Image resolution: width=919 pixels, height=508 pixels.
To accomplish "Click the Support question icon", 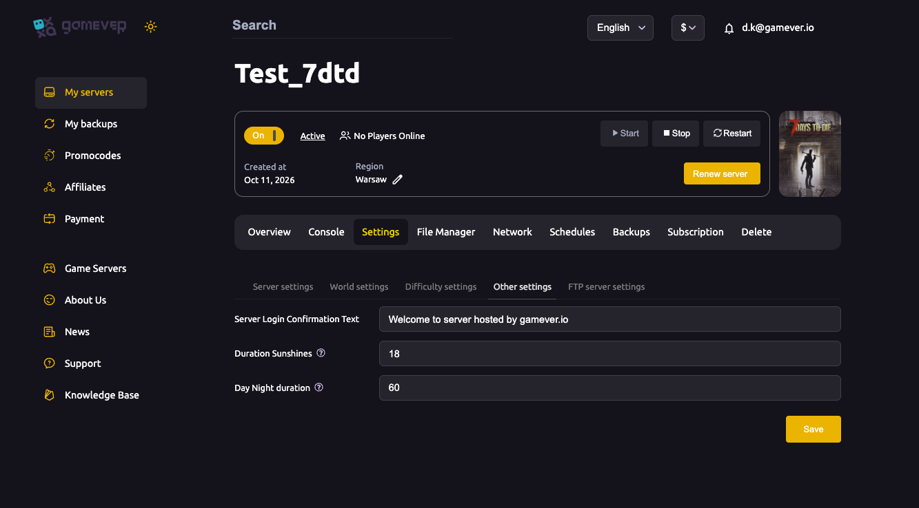I will point(49,363).
